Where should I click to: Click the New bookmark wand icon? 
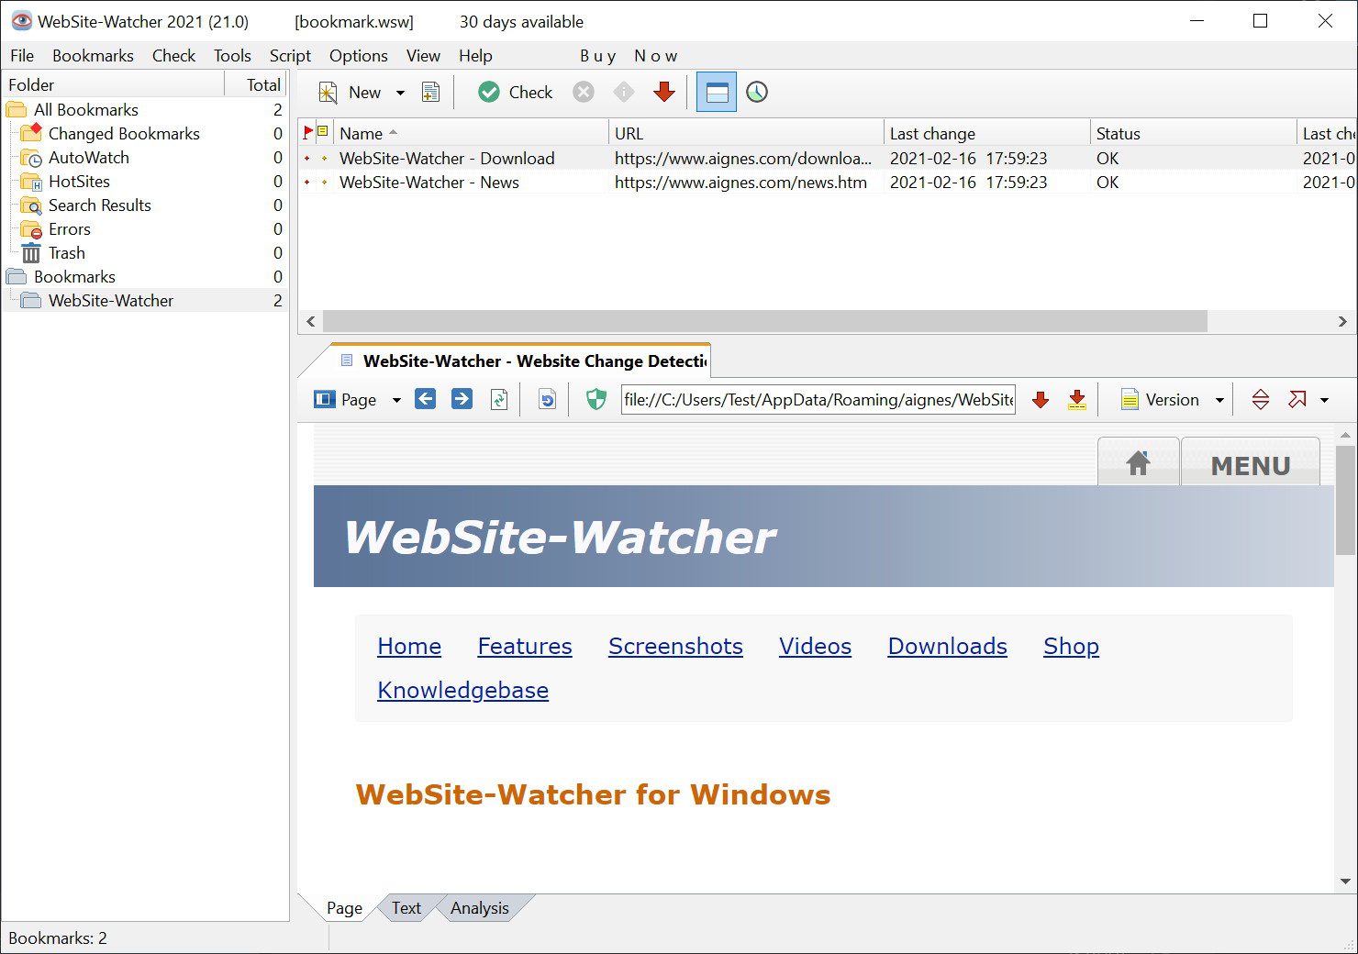click(x=328, y=93)
